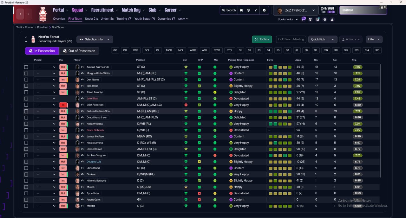
Task: Open the purple 9+ messages icon
Action: 304,19
